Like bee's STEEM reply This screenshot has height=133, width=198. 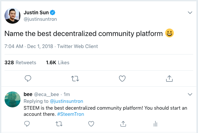pos(91,124)
